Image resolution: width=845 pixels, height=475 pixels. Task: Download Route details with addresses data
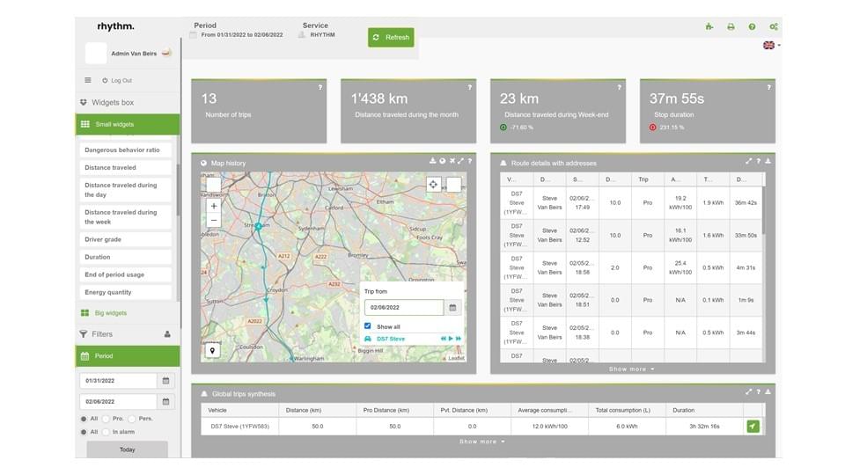click(768, 161)
